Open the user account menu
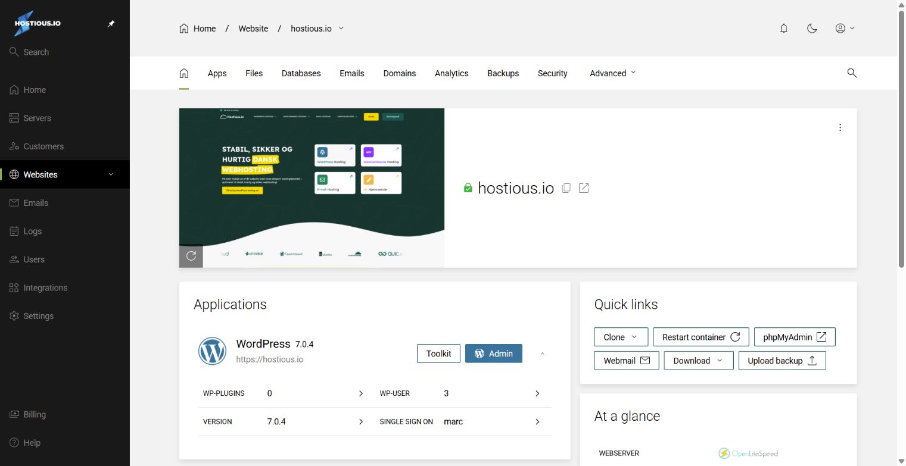This screenshot has width=906, height=466. click(x=845, y=29)
